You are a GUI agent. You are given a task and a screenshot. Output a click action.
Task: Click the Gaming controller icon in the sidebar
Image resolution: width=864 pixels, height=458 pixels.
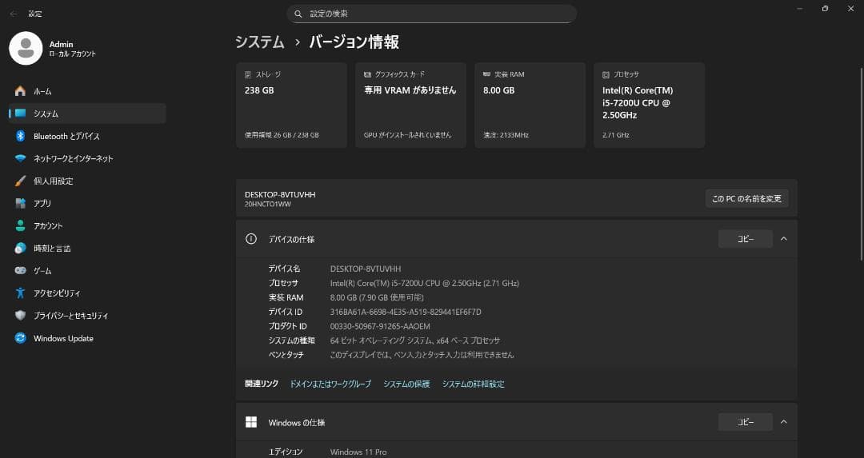[20, 271]
